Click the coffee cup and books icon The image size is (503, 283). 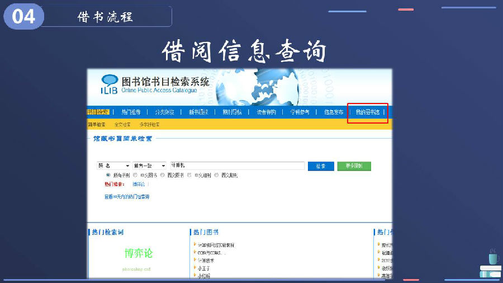(x=490, y=265)
